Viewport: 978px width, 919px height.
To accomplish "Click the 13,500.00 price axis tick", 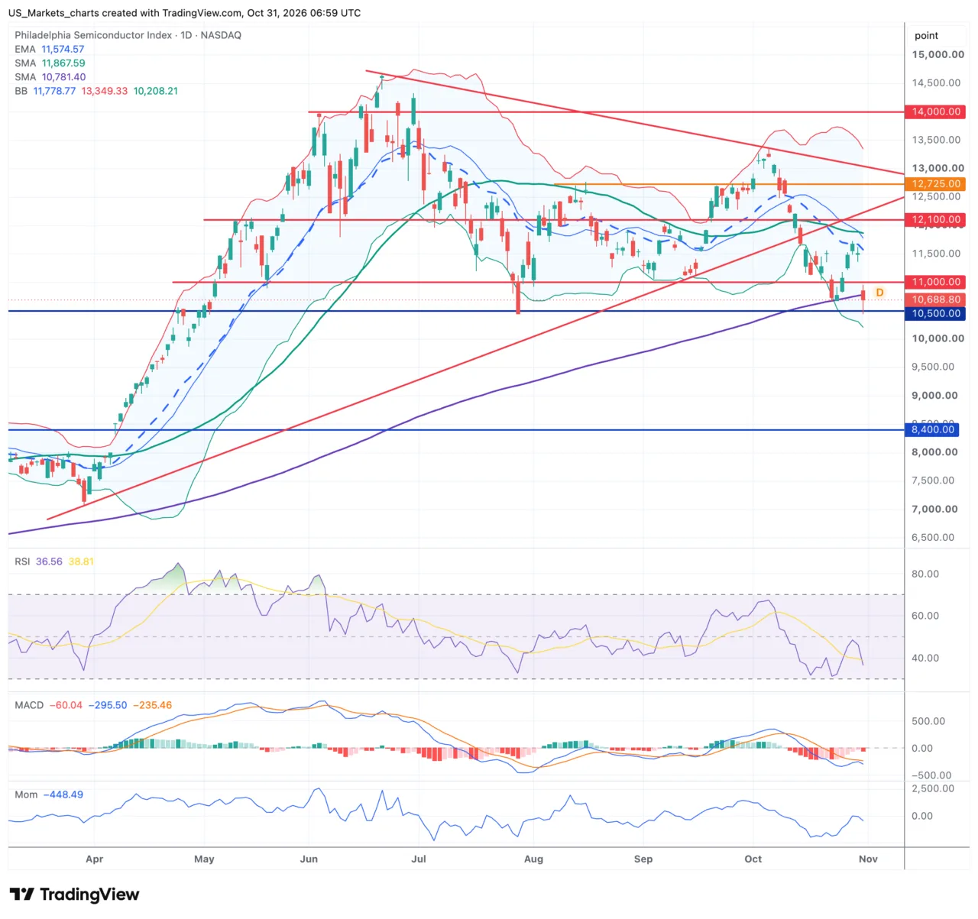I will pos(936,140).
